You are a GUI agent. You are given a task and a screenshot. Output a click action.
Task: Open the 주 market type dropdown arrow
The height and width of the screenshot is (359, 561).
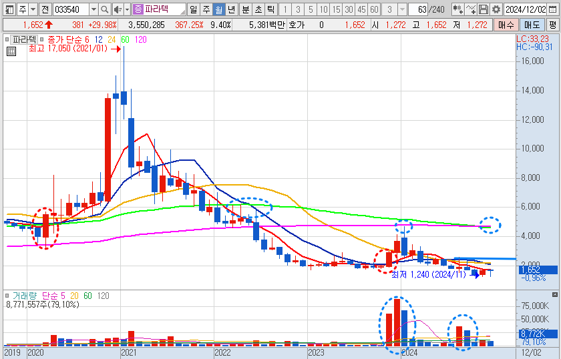[33, 9]
